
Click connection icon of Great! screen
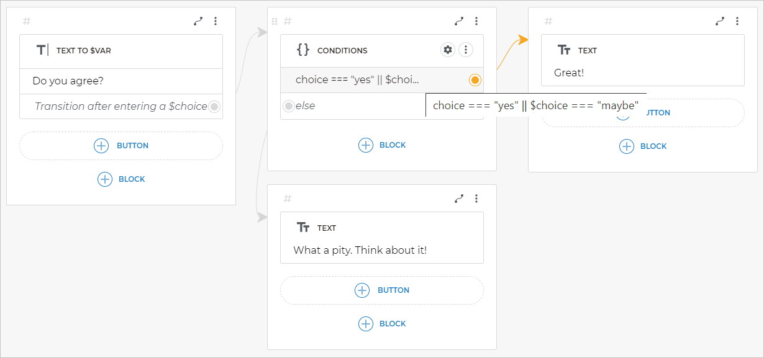pyautogui.click(x=720, y=21)
